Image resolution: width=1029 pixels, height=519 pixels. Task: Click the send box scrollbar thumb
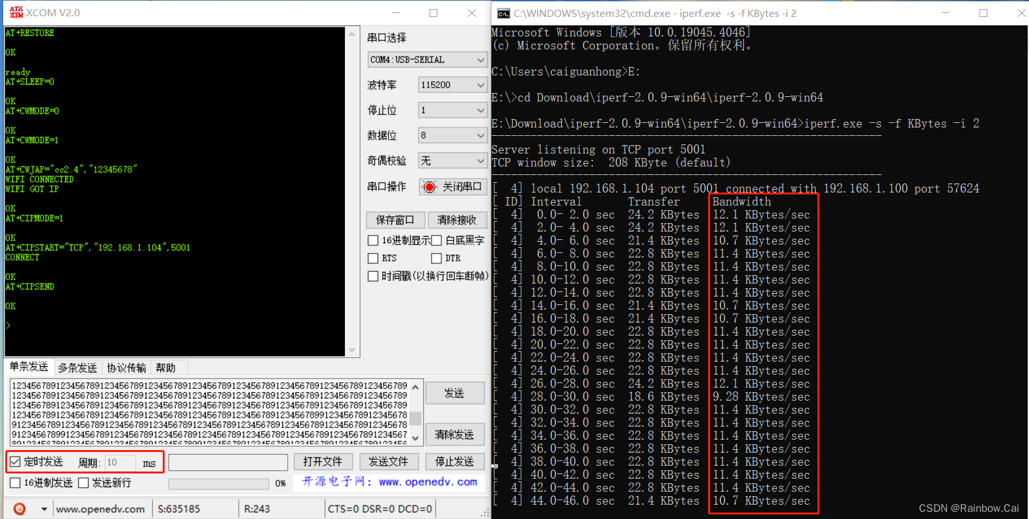[x=415, y=418]
